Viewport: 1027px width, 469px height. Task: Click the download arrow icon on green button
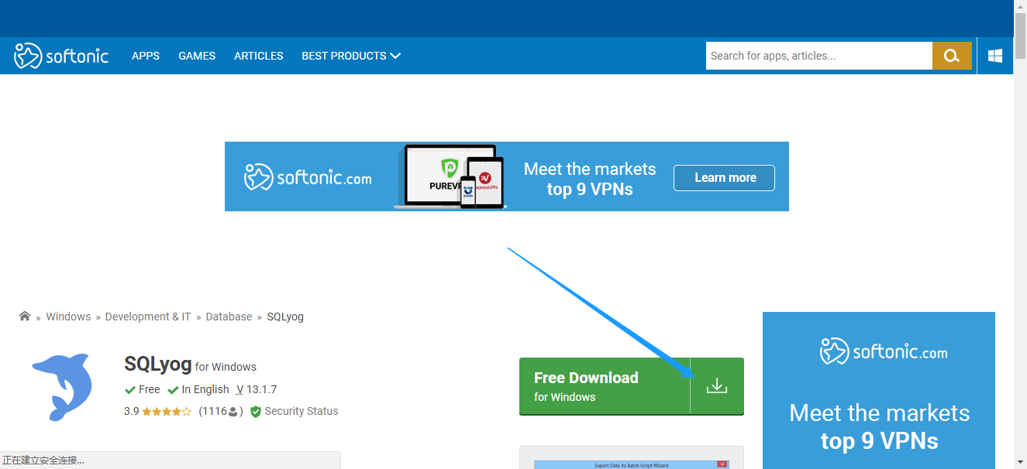tap(717, 385)
